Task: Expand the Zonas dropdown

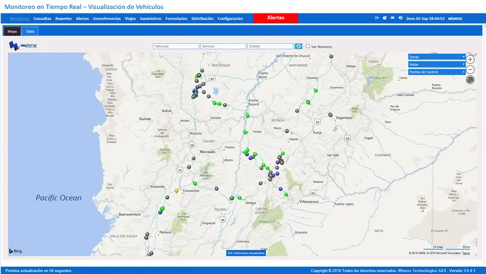Action: click(437, 57)
